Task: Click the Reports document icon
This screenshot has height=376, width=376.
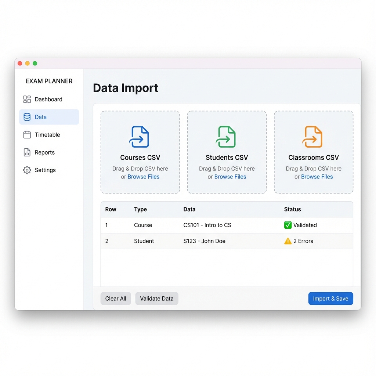Action: click(26, 152)
